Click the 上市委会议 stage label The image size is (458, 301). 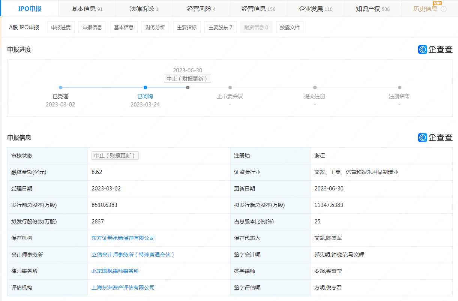click(x=230, y=96)
